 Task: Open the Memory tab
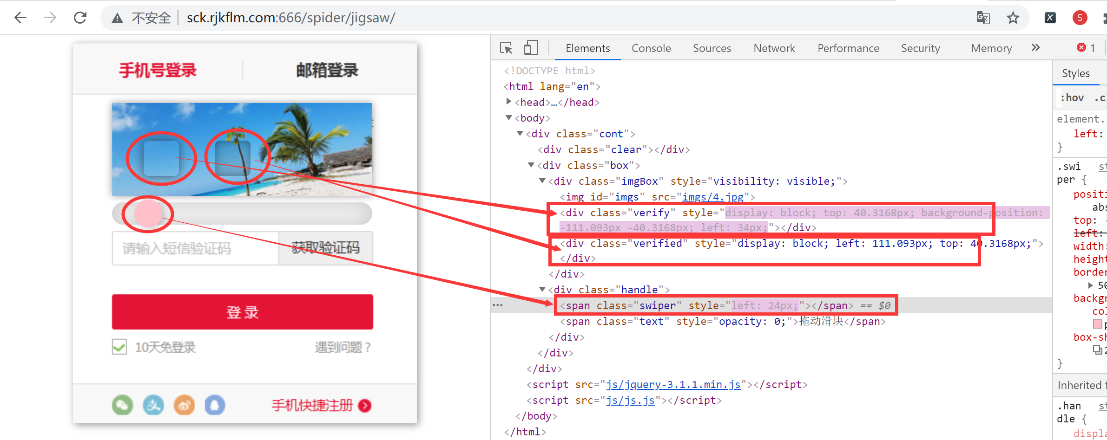coord(991,48)
